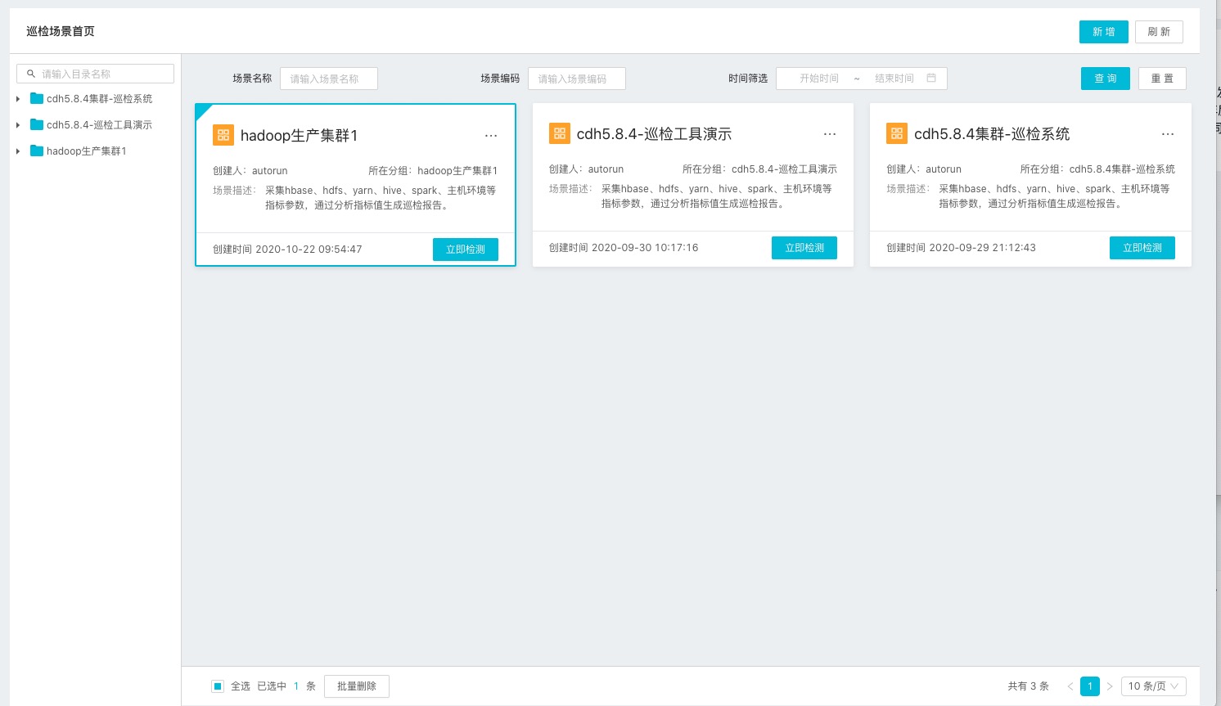This screenshot has width=1221, height=706.
Task: Click the 重置 reset button
Action: [1162, 79]
